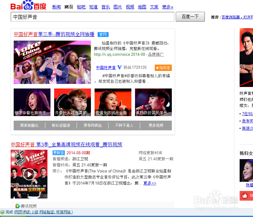Open the large Voice of China banner image
The image size is (253, 217).
point(52,62)
